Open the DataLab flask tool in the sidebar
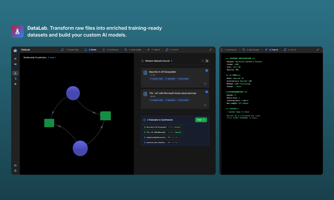This screenshot has height=200, width=334. pos(15,73)
